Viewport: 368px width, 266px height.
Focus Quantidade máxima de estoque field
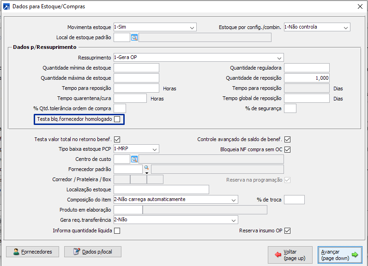coord(136,78)
